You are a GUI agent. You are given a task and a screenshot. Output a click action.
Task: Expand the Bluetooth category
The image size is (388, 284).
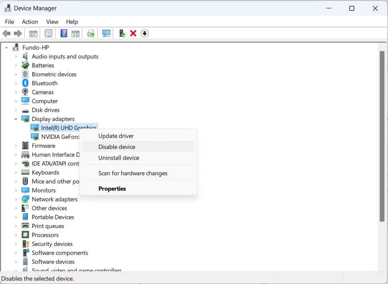(x=16, y=83)
